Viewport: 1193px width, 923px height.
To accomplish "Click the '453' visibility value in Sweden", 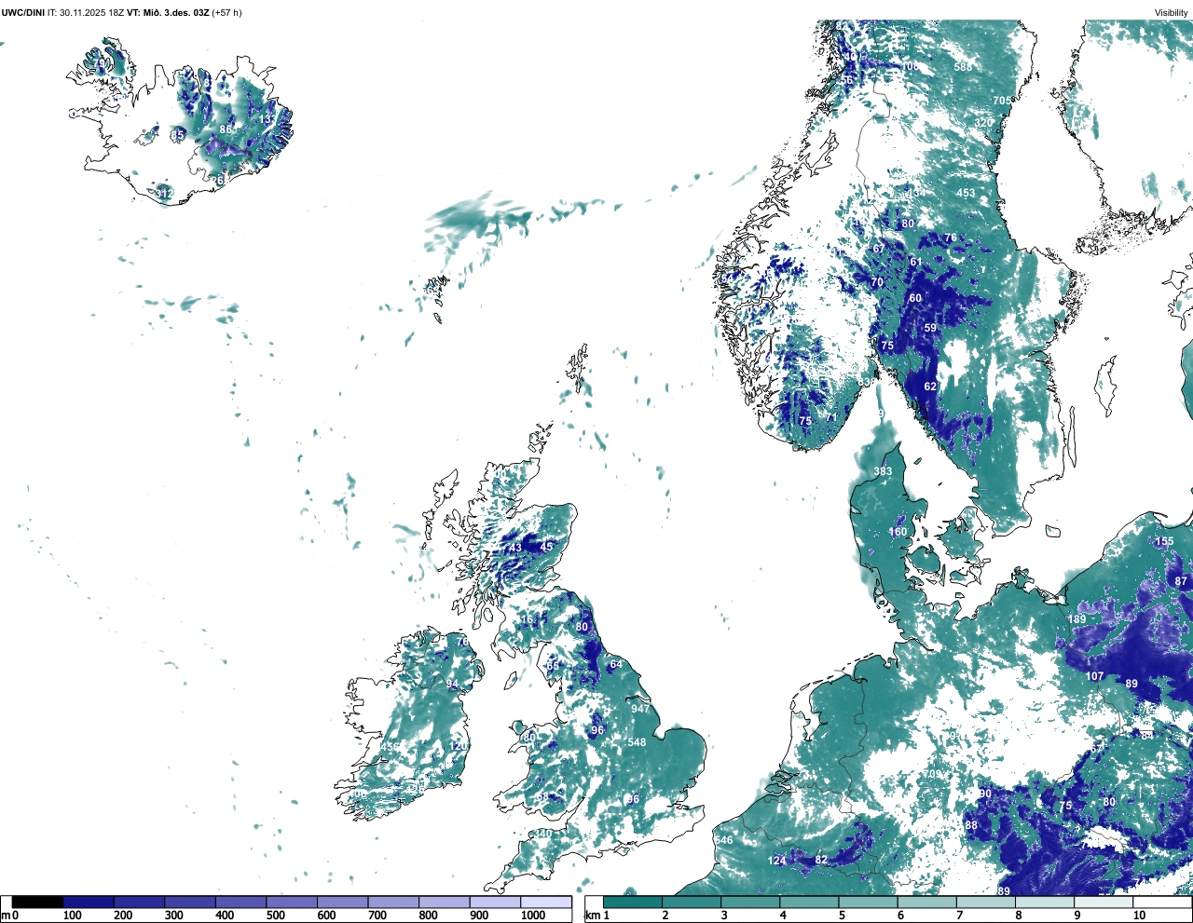I will 966,194.
